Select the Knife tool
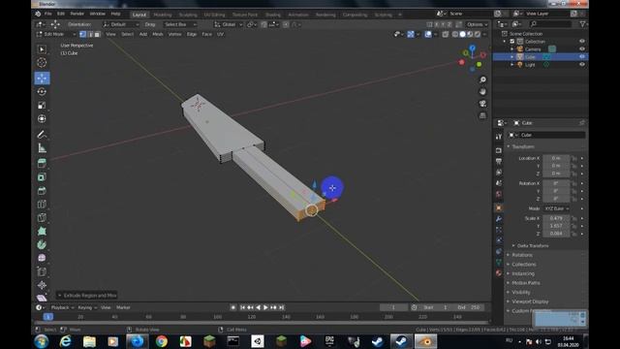This screenshot has width=620, height=349. tap(42, 217)
